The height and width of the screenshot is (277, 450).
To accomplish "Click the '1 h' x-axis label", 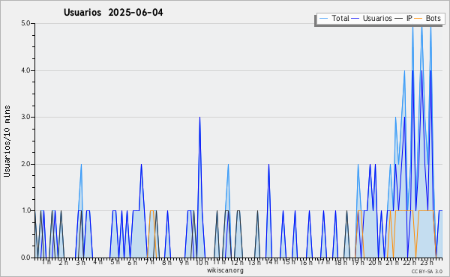I will pos(46,262).
